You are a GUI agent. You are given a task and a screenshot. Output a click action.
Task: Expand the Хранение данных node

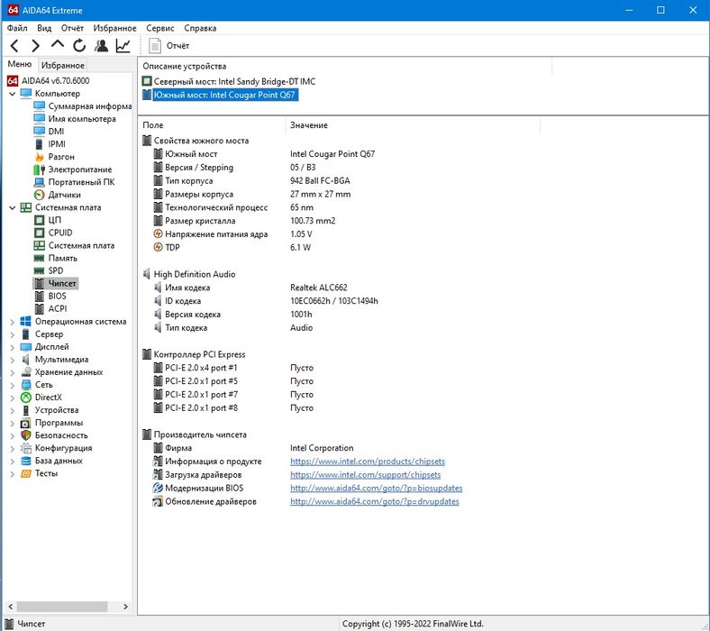point(13,373)
